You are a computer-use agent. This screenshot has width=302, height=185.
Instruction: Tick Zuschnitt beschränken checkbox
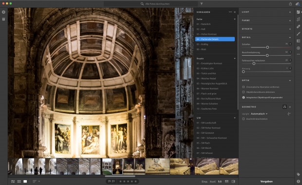pyautogui.click(x=244, y=119)
